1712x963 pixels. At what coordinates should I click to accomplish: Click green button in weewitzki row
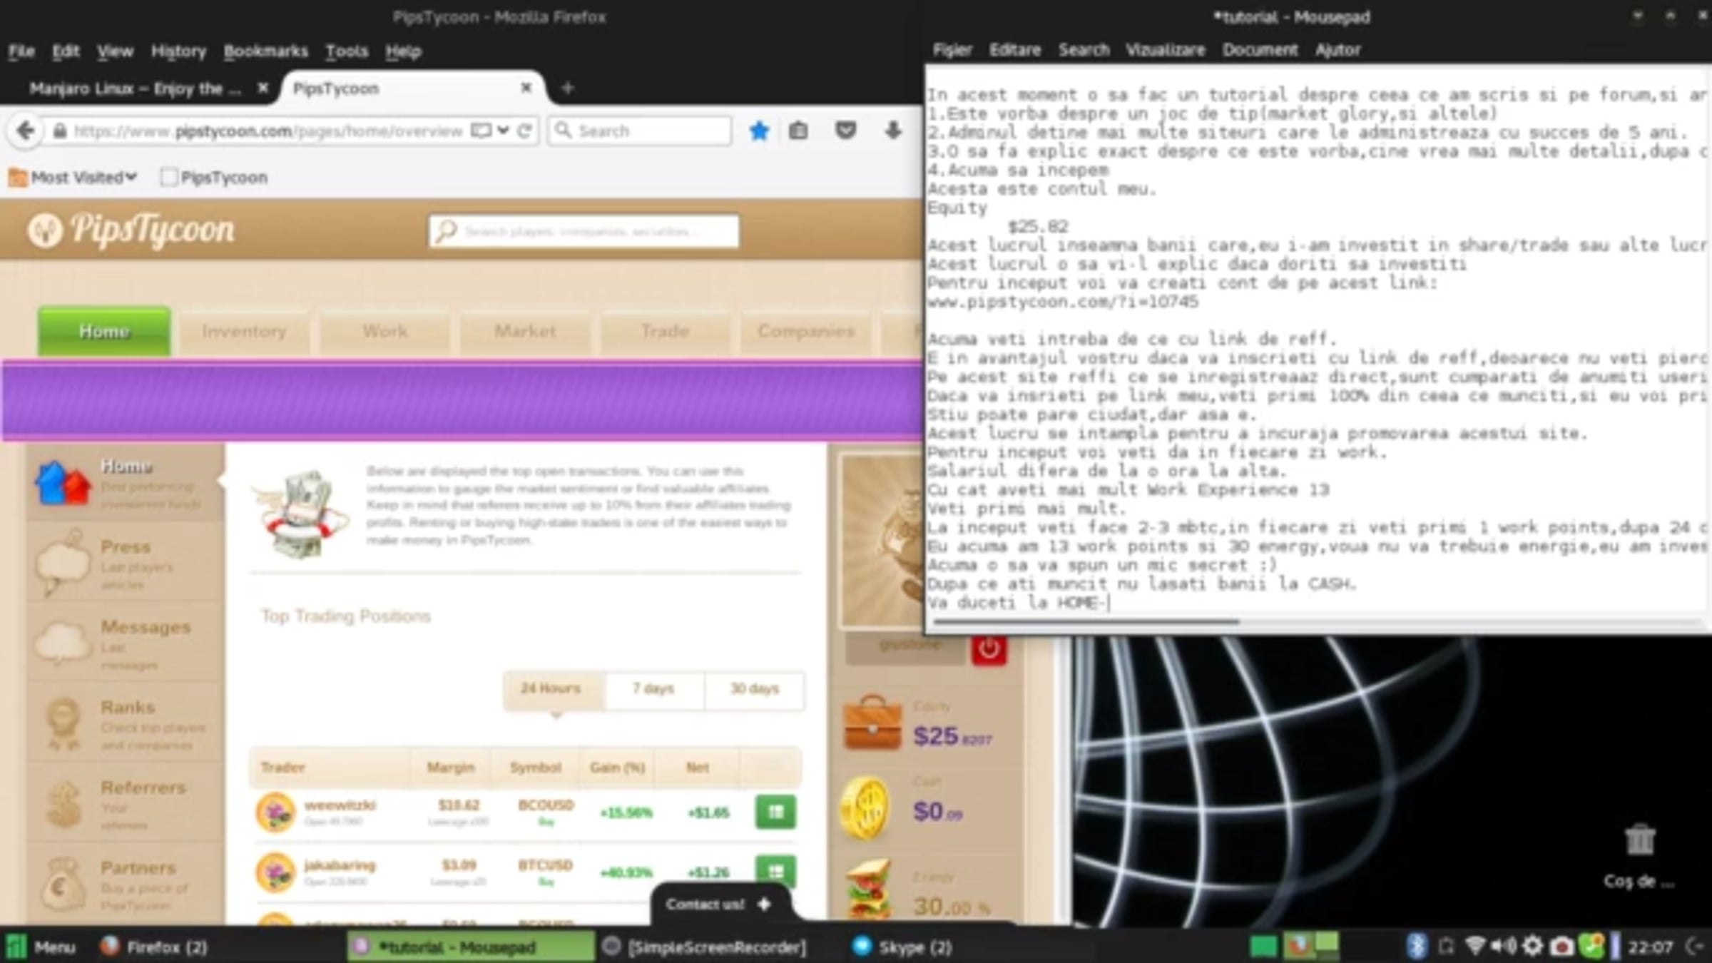click(775, 812)
